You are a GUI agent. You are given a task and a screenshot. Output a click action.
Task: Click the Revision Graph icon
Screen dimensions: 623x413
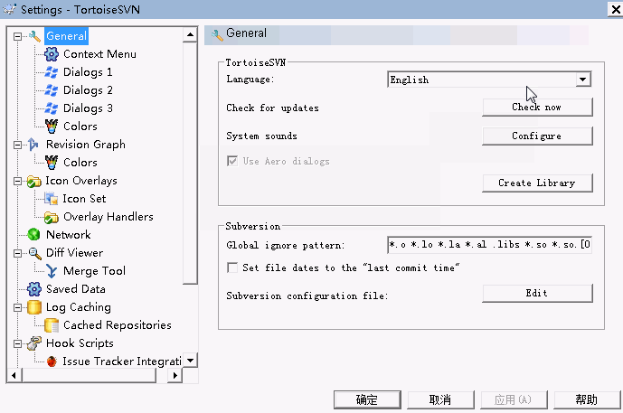point(33,145)
